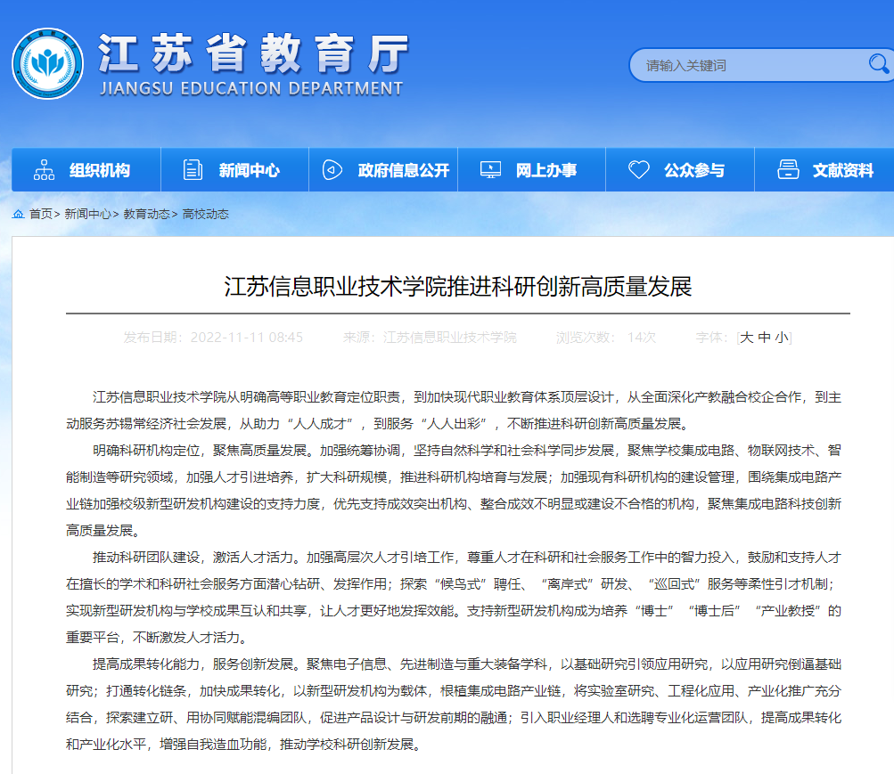Click paragraph starting 推动科研团队建设
The width and height of the screenshot is (894, 774).
click(x=454, y=598)
